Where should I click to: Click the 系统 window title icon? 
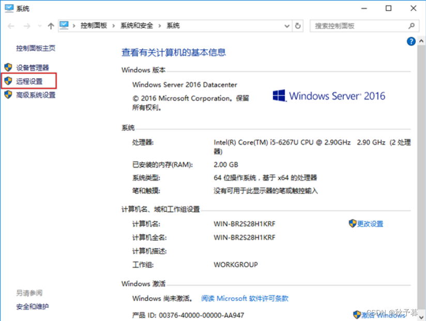9,8
